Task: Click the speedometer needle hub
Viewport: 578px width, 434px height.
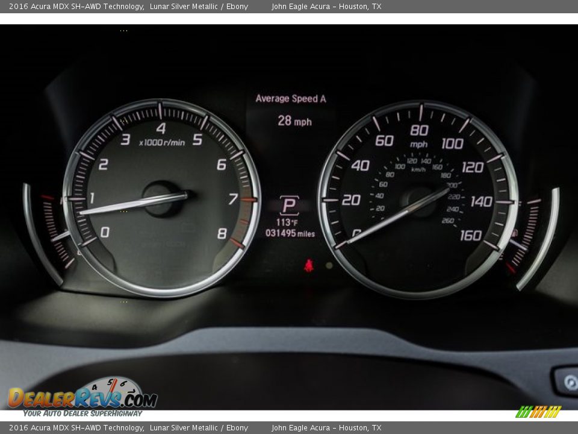Action: pos(421,201)
